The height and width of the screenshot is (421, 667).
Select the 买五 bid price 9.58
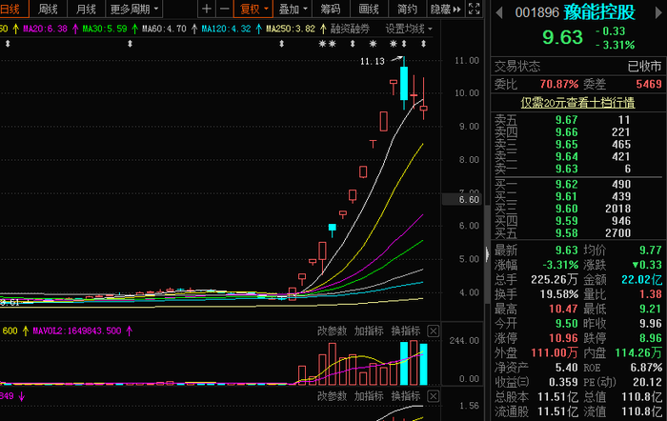point(566,233)
